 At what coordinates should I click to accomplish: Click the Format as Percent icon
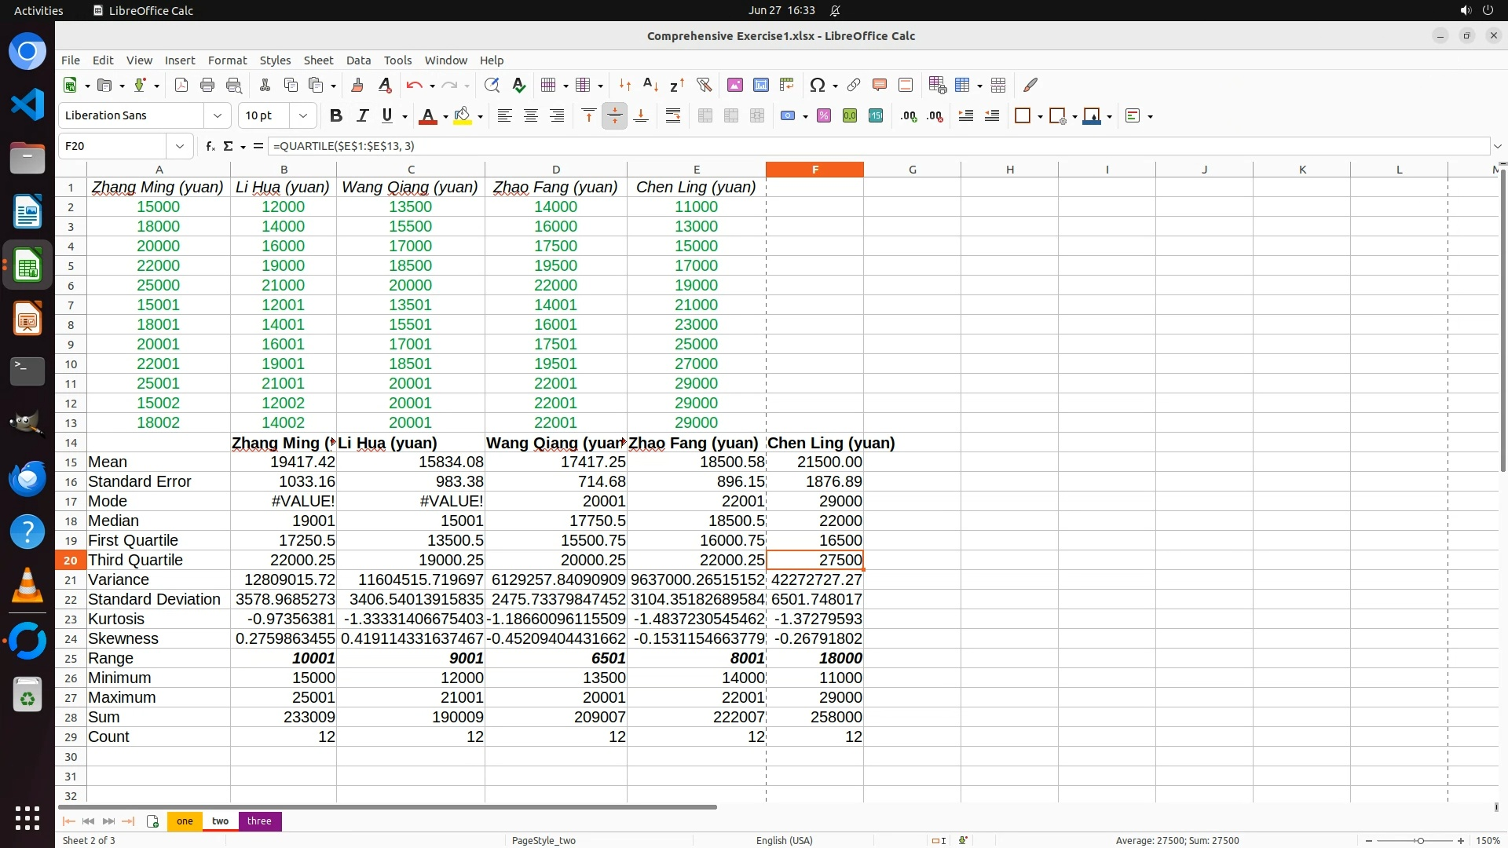point(824,115)
